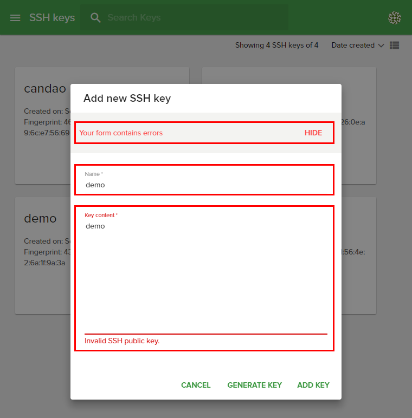Open the hamburger navigation menu
412x418 pixels.
coord(15,18)
